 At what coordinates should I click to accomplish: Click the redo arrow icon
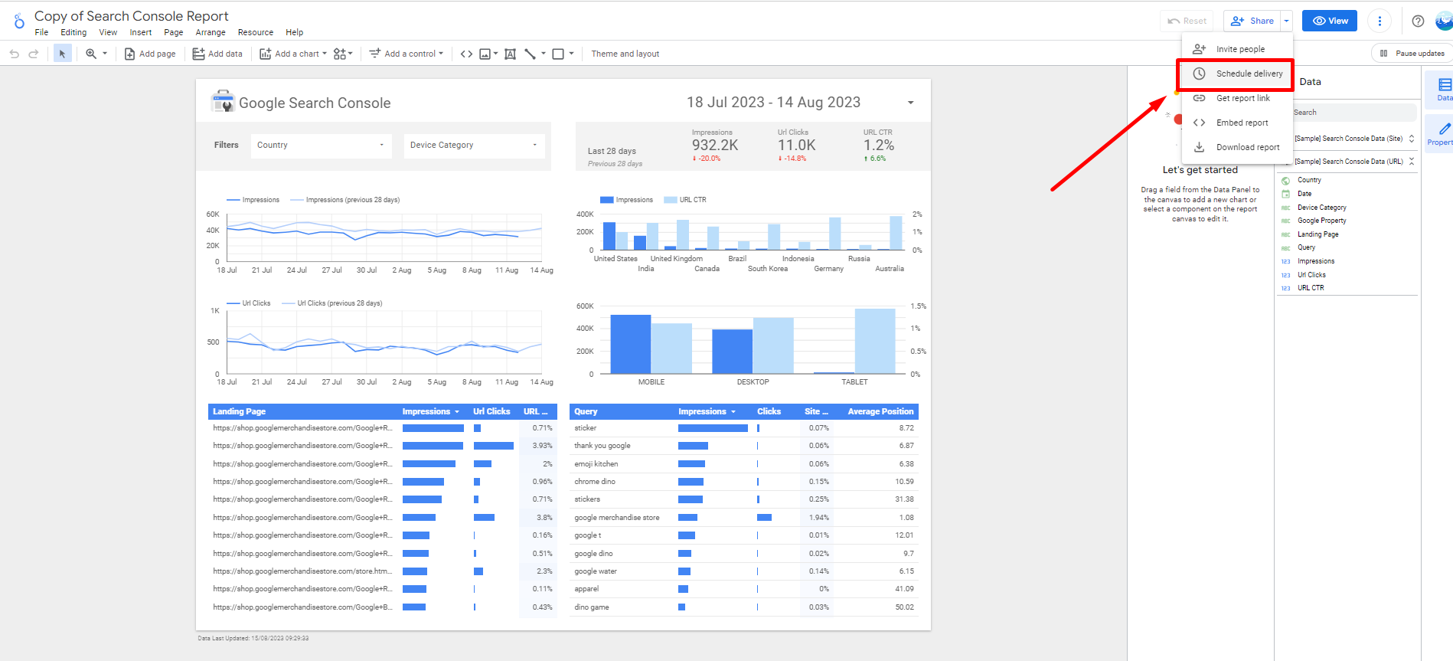tap(33, 54)
